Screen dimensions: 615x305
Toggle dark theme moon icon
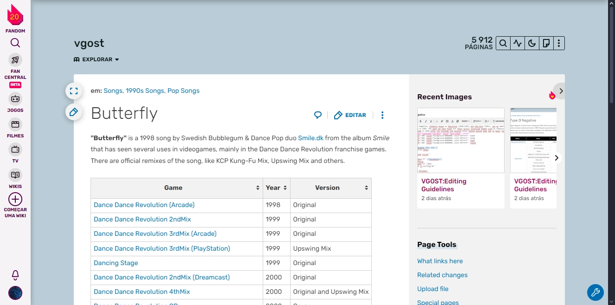tap(532, 43)
